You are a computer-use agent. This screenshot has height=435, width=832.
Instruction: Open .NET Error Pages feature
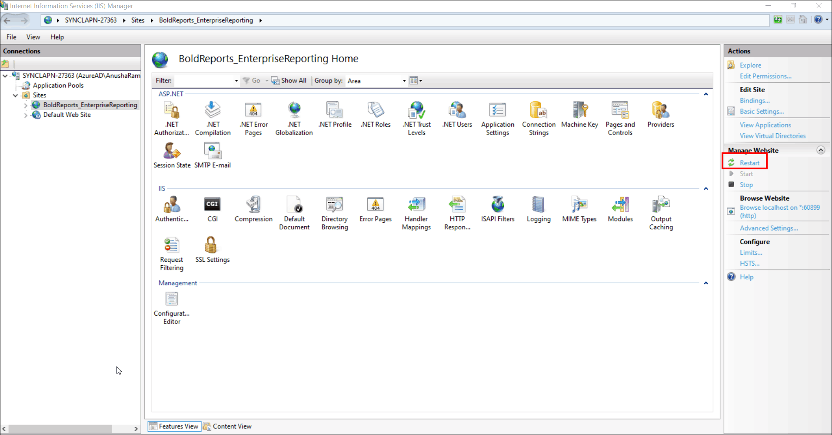pos(253,118)
